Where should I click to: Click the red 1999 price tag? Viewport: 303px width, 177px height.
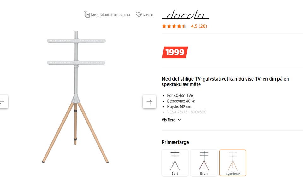(x=175, y=52)
